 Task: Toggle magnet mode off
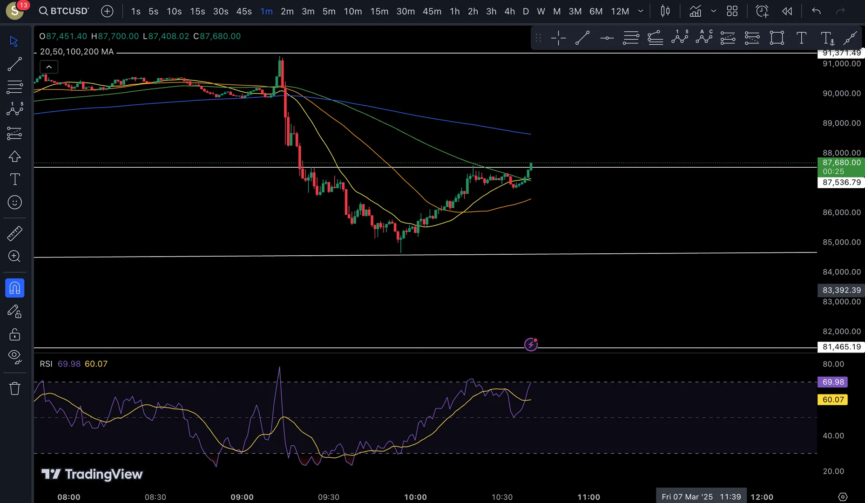14,288
